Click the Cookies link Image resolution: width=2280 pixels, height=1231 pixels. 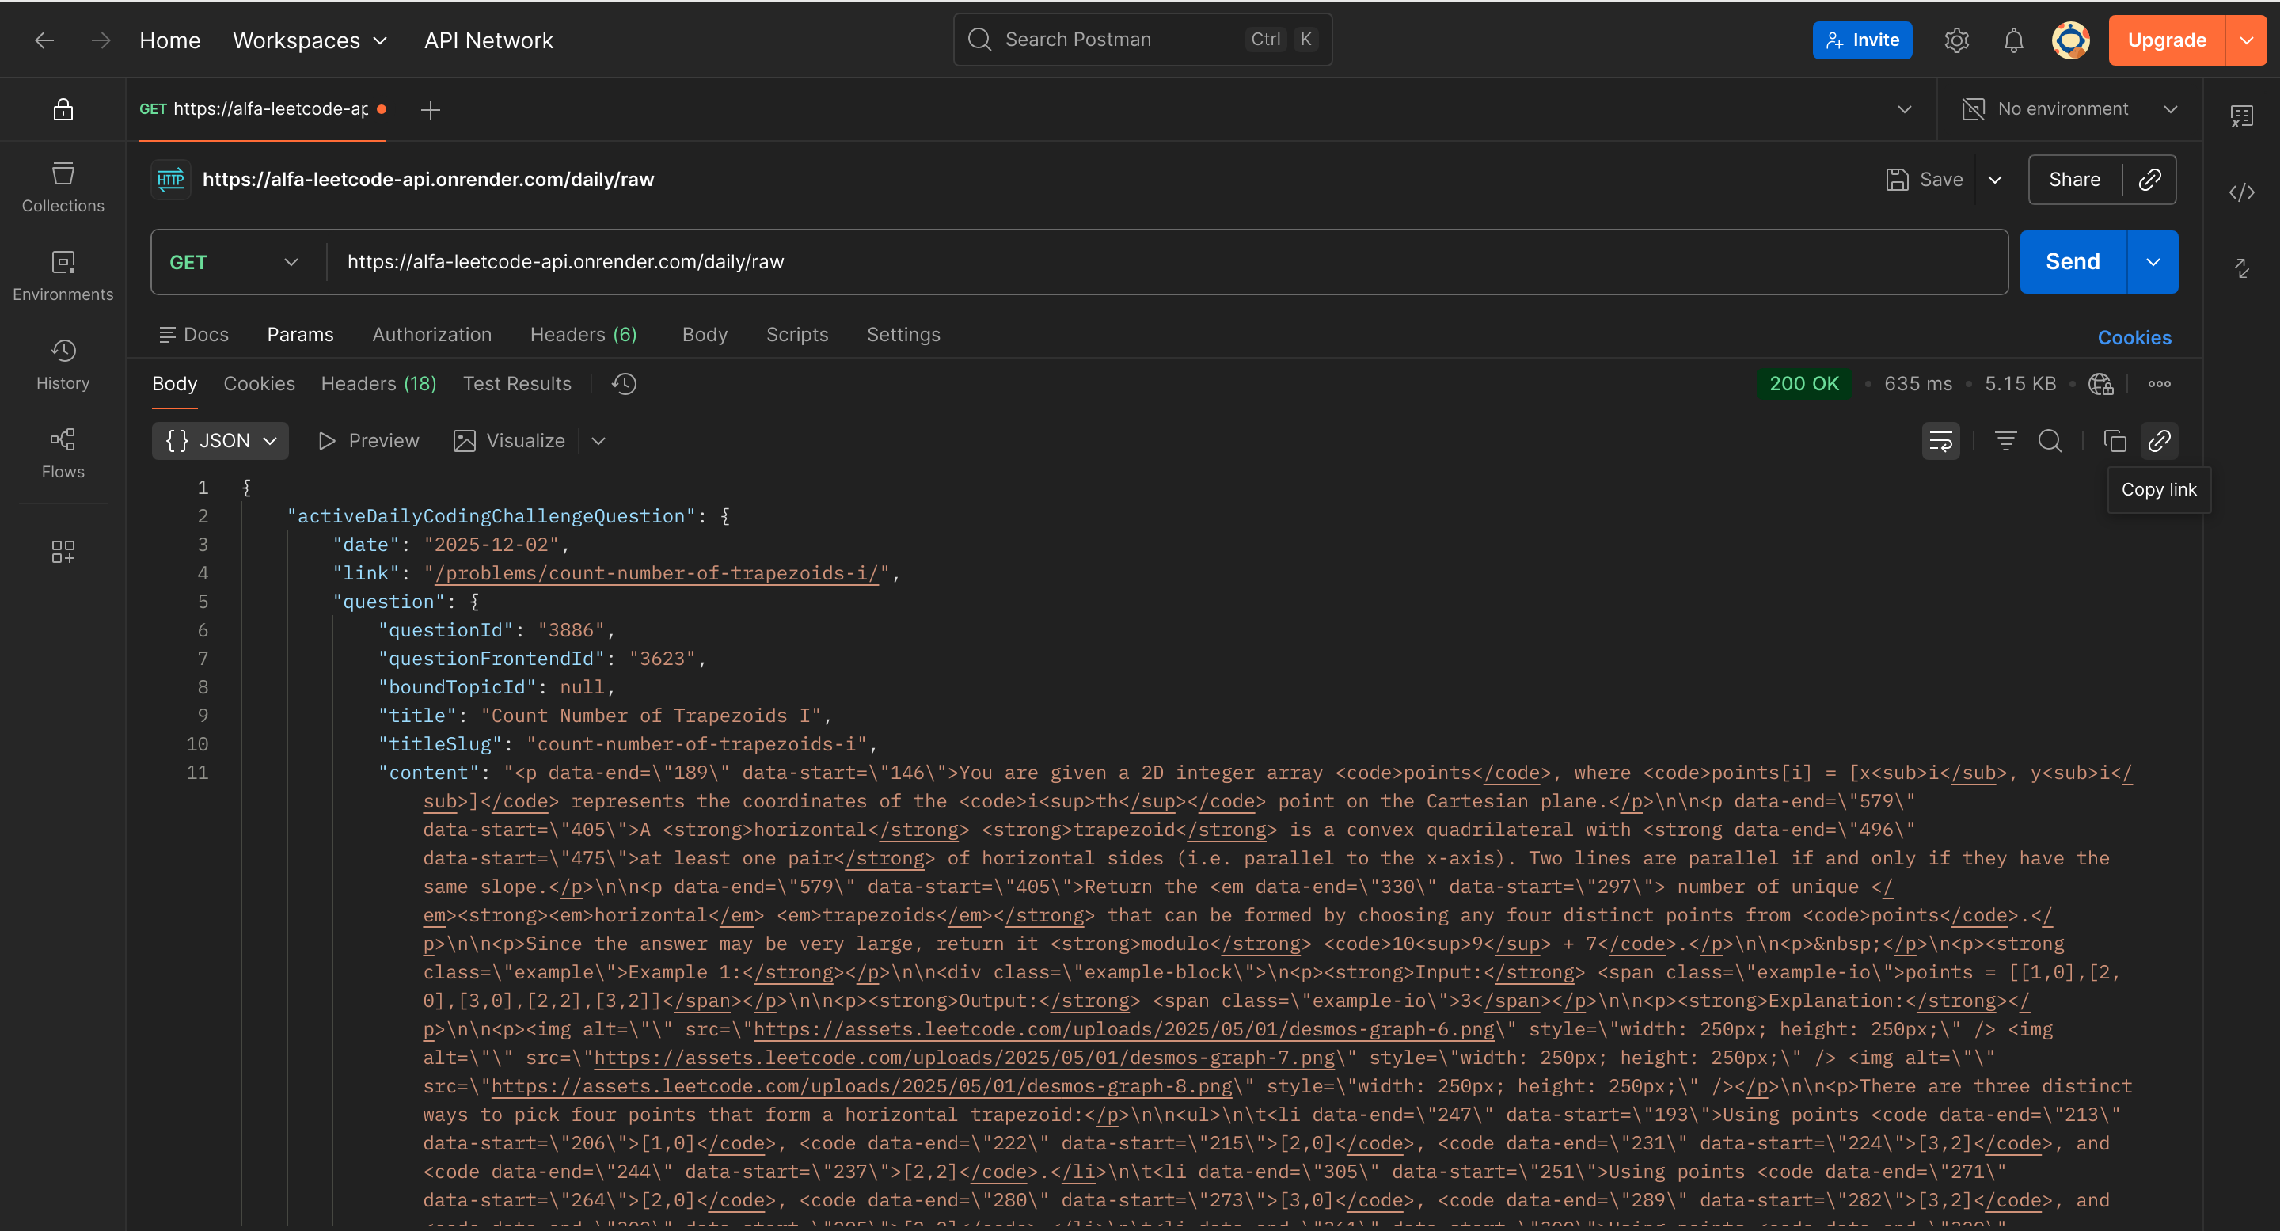pos(2133,337)
